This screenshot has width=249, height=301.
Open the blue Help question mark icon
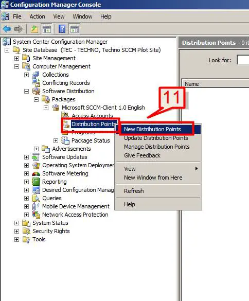[62, 29]
